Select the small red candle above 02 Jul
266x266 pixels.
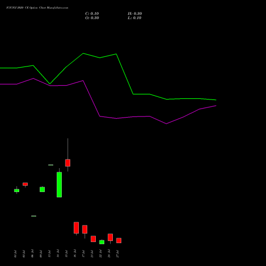pyautogui.click(x=25, y=184)
